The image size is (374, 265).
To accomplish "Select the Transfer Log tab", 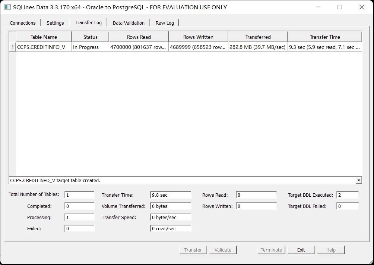I will click(x=88, y=22).
